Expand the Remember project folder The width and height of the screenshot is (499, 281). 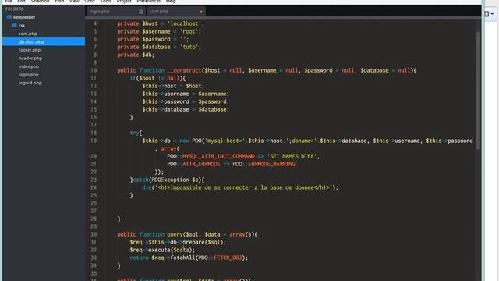pos(24,17)
